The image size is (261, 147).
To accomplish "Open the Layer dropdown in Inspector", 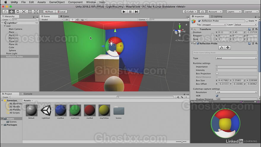I will [x=245, y=25].
